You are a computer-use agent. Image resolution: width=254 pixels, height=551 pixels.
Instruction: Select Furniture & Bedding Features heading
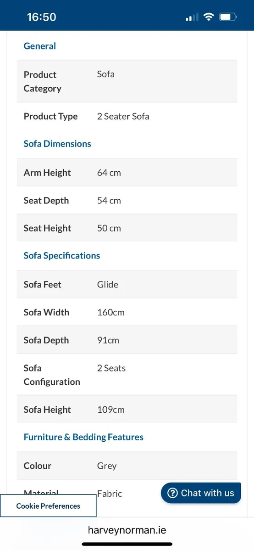point(83,437)
